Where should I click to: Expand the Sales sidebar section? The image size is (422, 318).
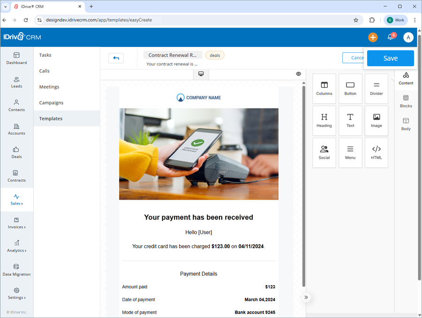[16, 200]
